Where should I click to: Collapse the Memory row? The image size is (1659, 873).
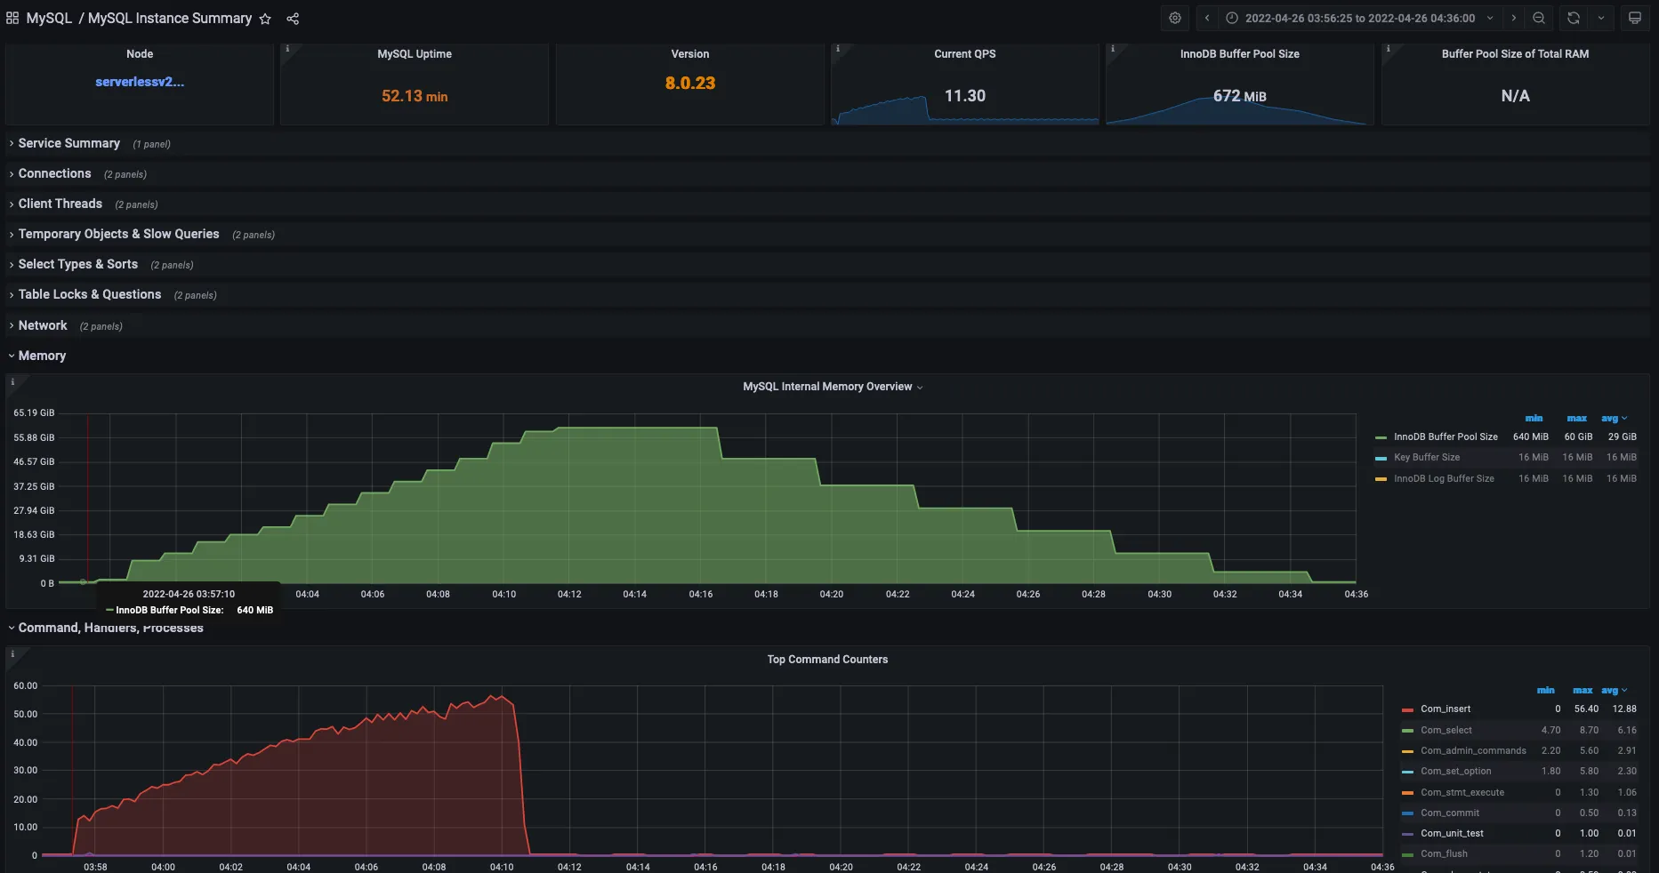pos(42,356)
